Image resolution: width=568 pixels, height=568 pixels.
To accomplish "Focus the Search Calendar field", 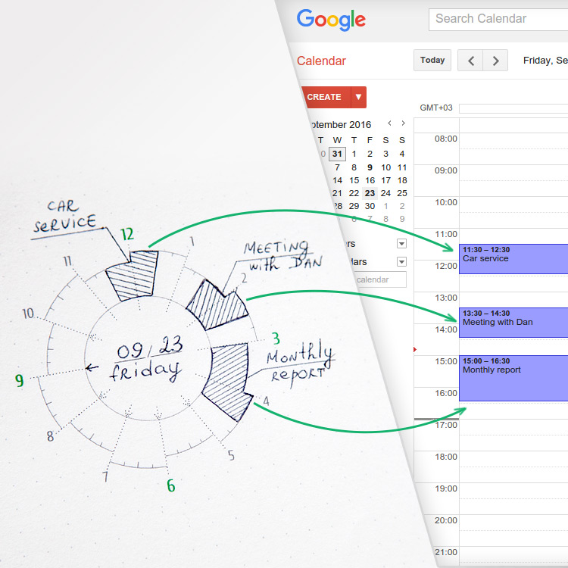I will point(498,20).
